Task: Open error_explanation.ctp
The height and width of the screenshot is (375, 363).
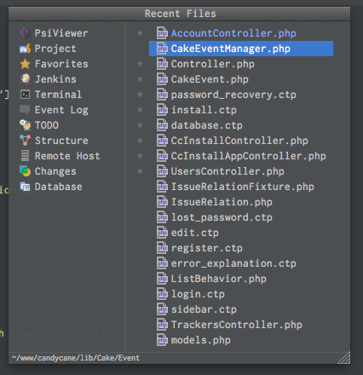Action: point(233,263)
